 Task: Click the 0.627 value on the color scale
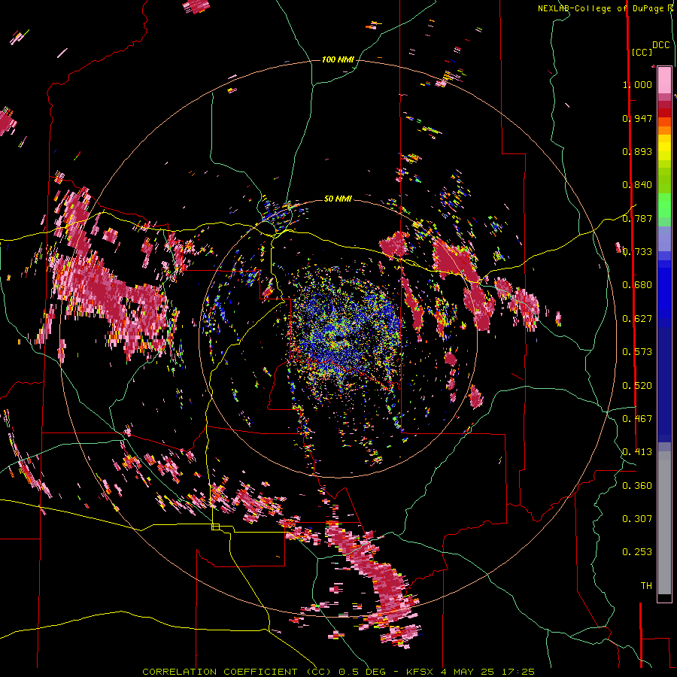coord(637,319)
